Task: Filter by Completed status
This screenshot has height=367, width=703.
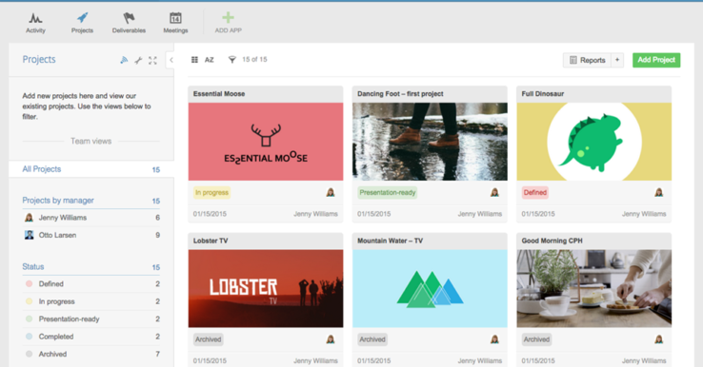Action: tap(91, 337)
